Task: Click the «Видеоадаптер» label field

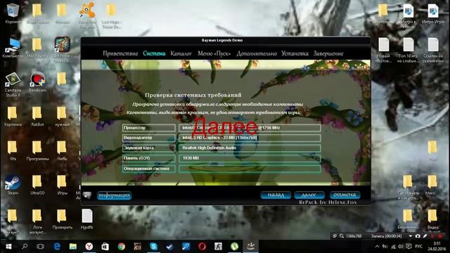Action: coord(148,138)
